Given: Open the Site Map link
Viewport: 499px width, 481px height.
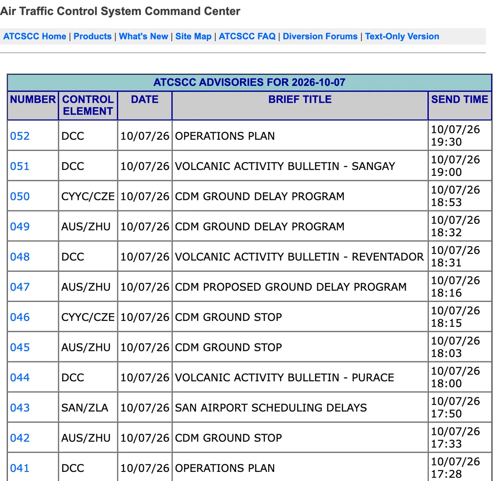Looking at the screenshot, I should coord(193,36).
